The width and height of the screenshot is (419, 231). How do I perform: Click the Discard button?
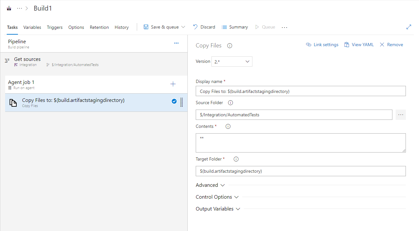click(x=204, y=27)
